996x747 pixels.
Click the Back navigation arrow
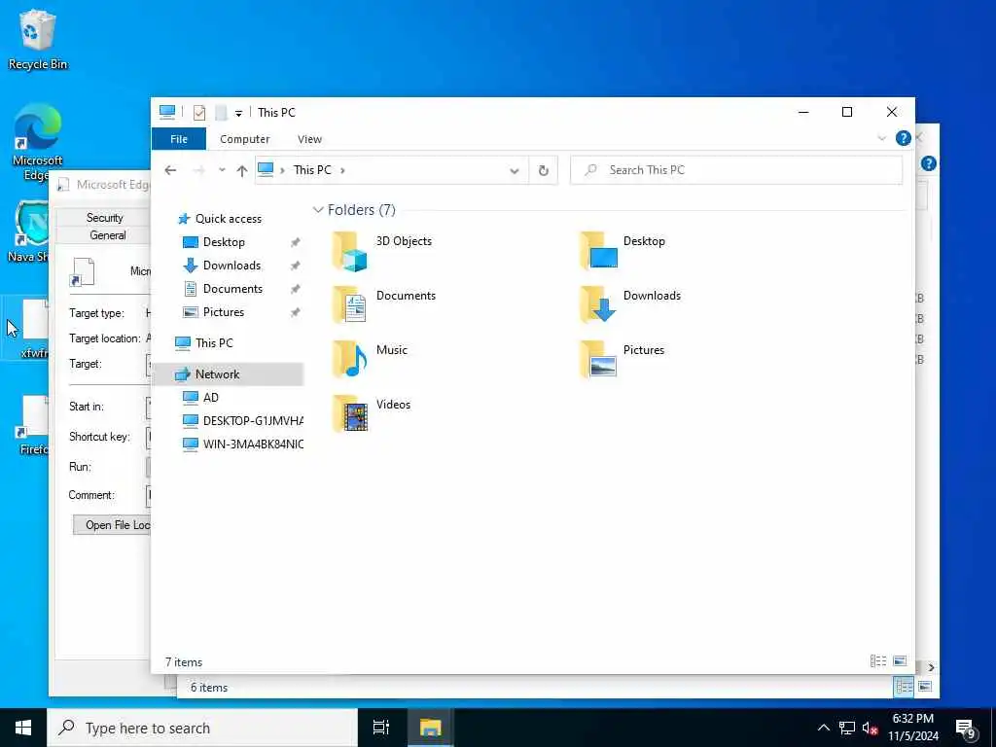(170, 170)
